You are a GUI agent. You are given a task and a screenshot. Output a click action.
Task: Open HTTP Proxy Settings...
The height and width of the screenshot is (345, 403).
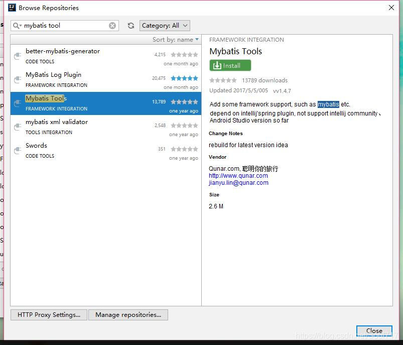tap(49, 315)
